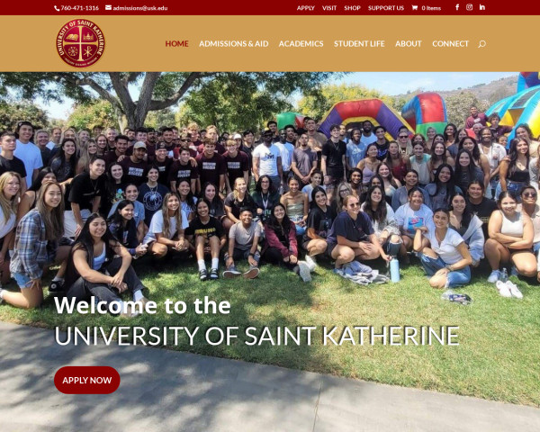Screen dimensions: 540x432
Task: Click the admissions@usk.edu email address
Action: pos(140,8)
